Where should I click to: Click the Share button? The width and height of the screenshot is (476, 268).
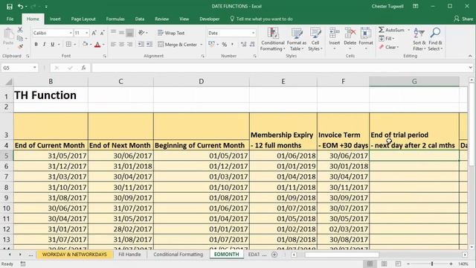click(463, 19)
